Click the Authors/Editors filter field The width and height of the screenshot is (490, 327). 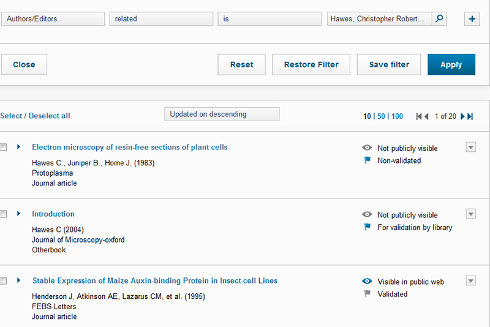point(53,19)
